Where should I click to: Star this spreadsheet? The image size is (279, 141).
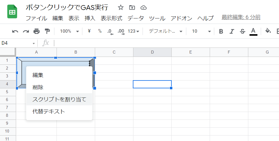point(121,8)
